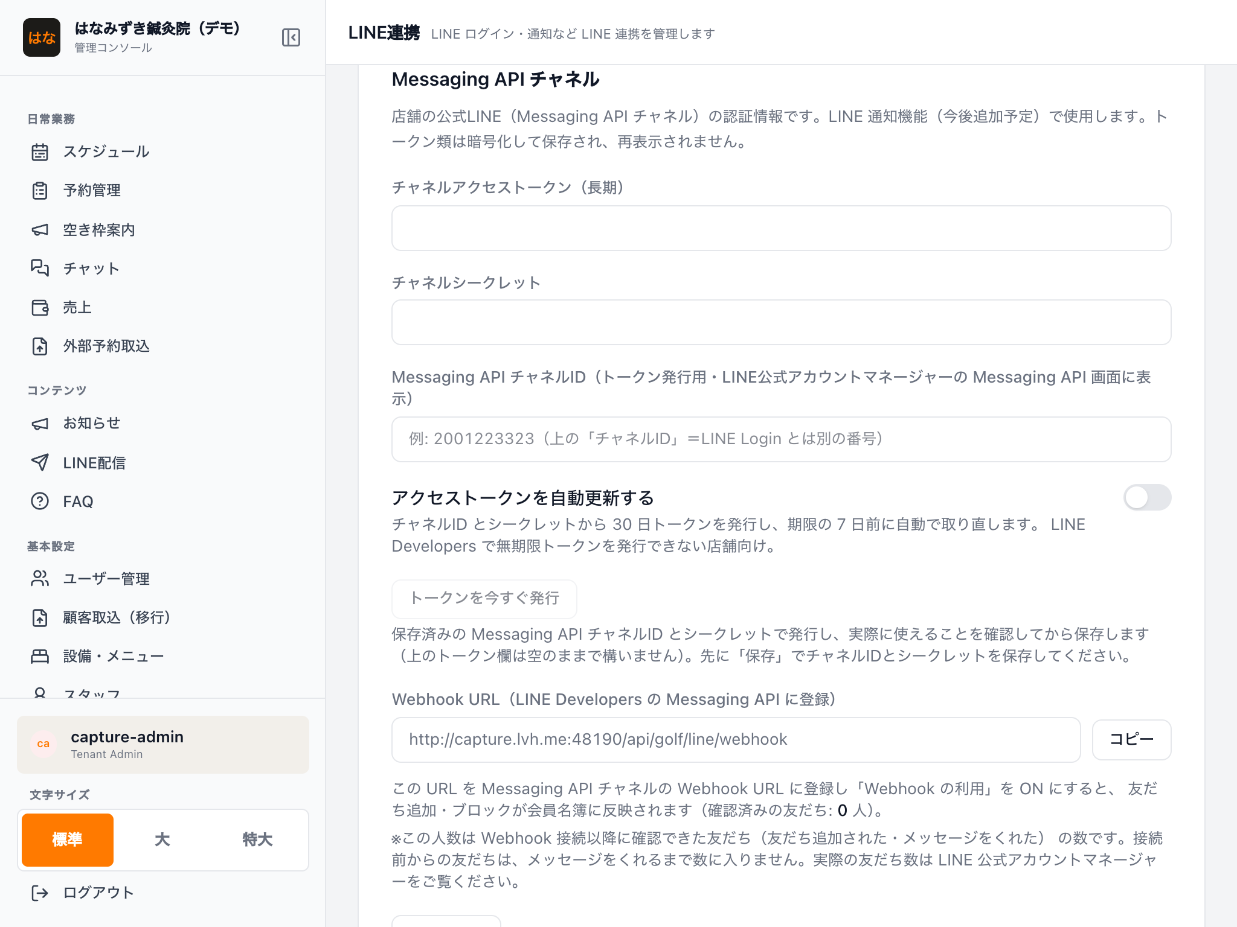Click the 売上 wallet icon
The width and height of the screenshot is (1237, 927).
(40, 307)
